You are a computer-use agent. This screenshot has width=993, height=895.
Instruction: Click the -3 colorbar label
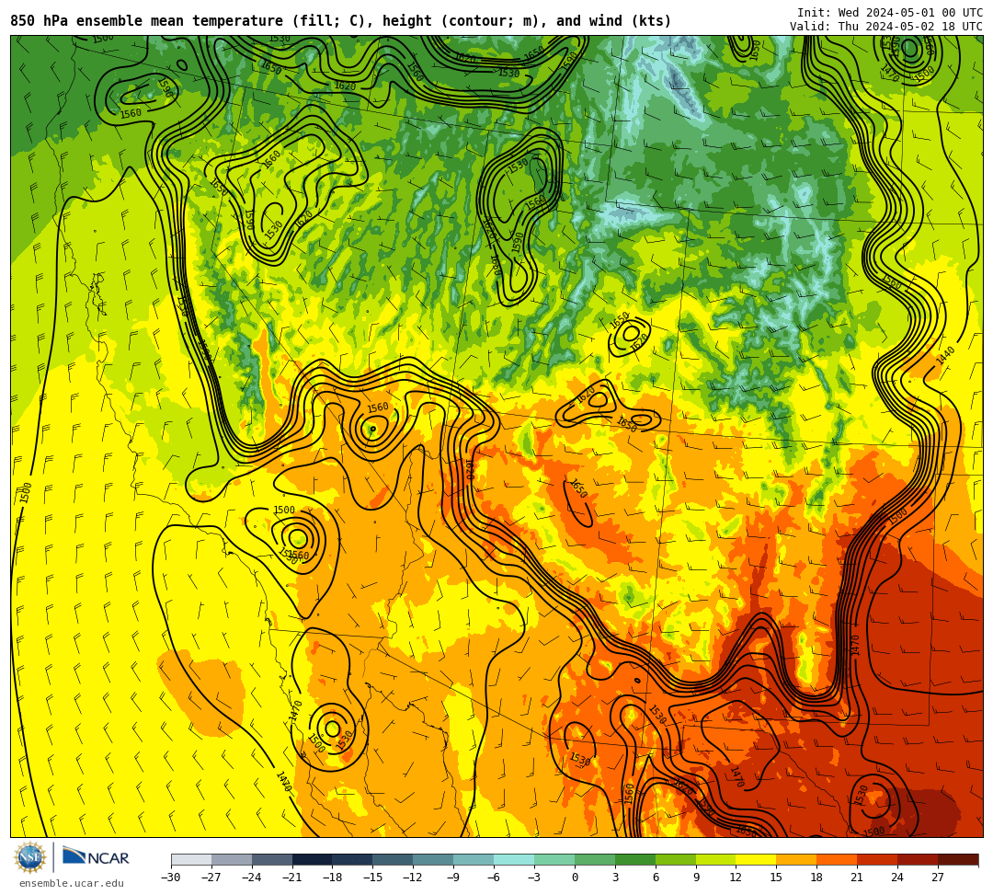pyautogui.click(x=534, y=878)
